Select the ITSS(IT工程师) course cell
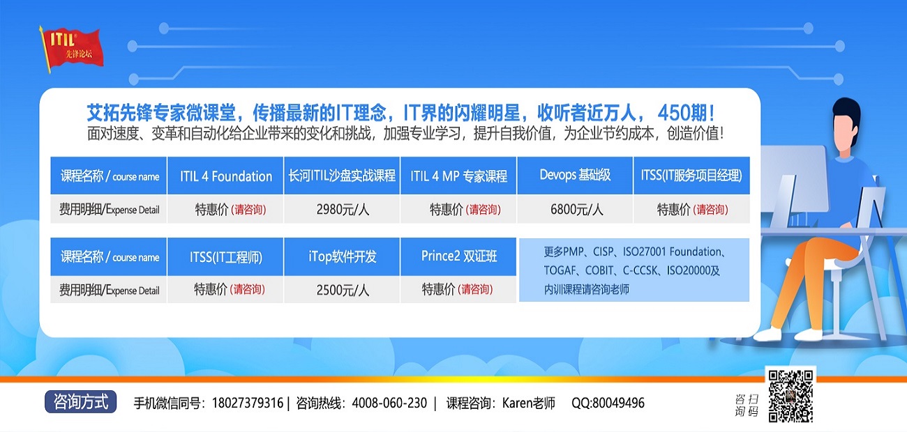The image size is (907, 432). click(x=226, y=256)
